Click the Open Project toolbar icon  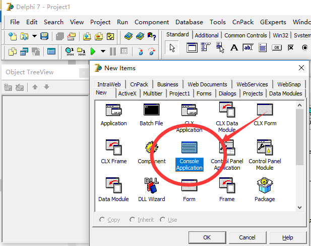72,36
